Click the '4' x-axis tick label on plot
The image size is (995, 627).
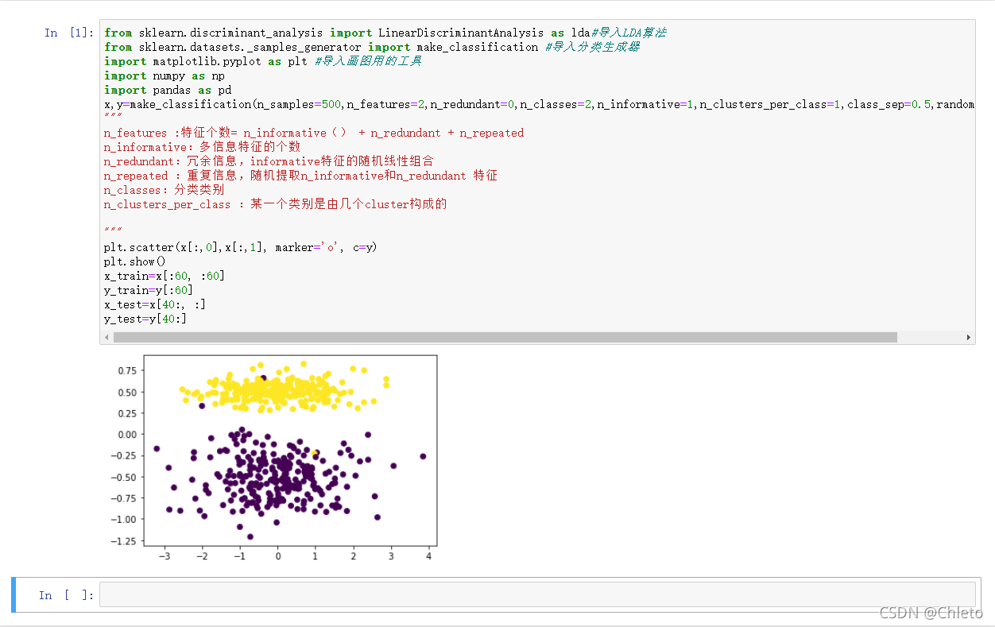pyautogui.click(x=428, y=557)
